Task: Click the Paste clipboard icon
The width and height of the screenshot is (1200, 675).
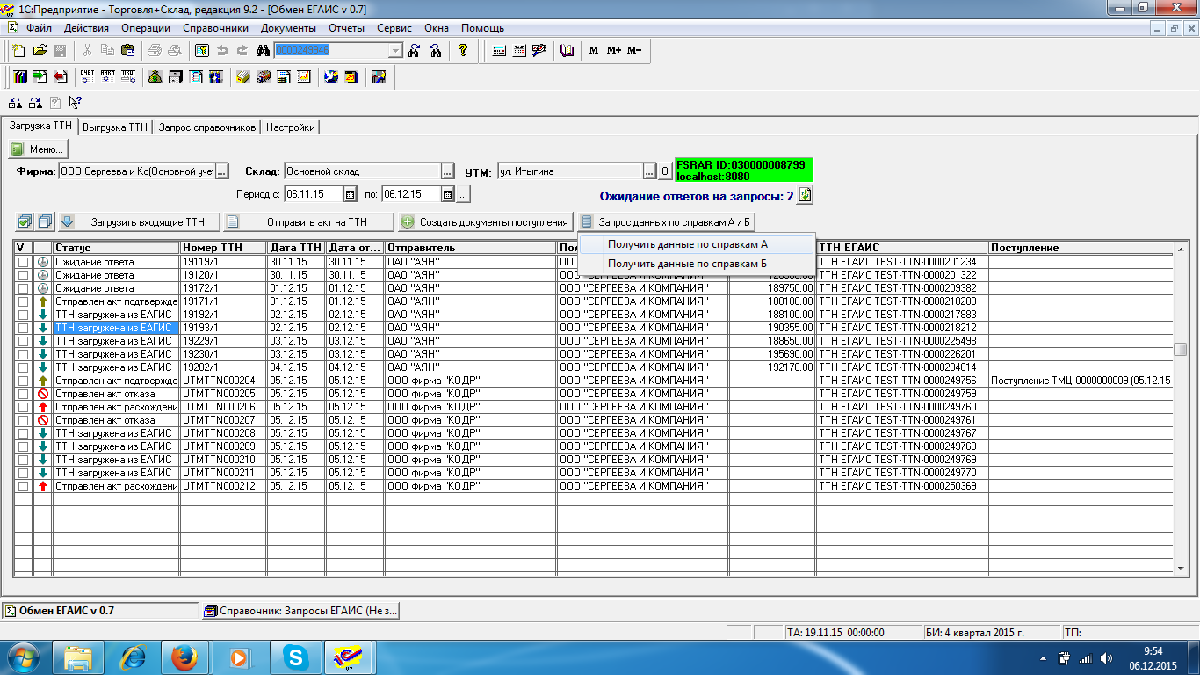Action: (x=127, y=51)
